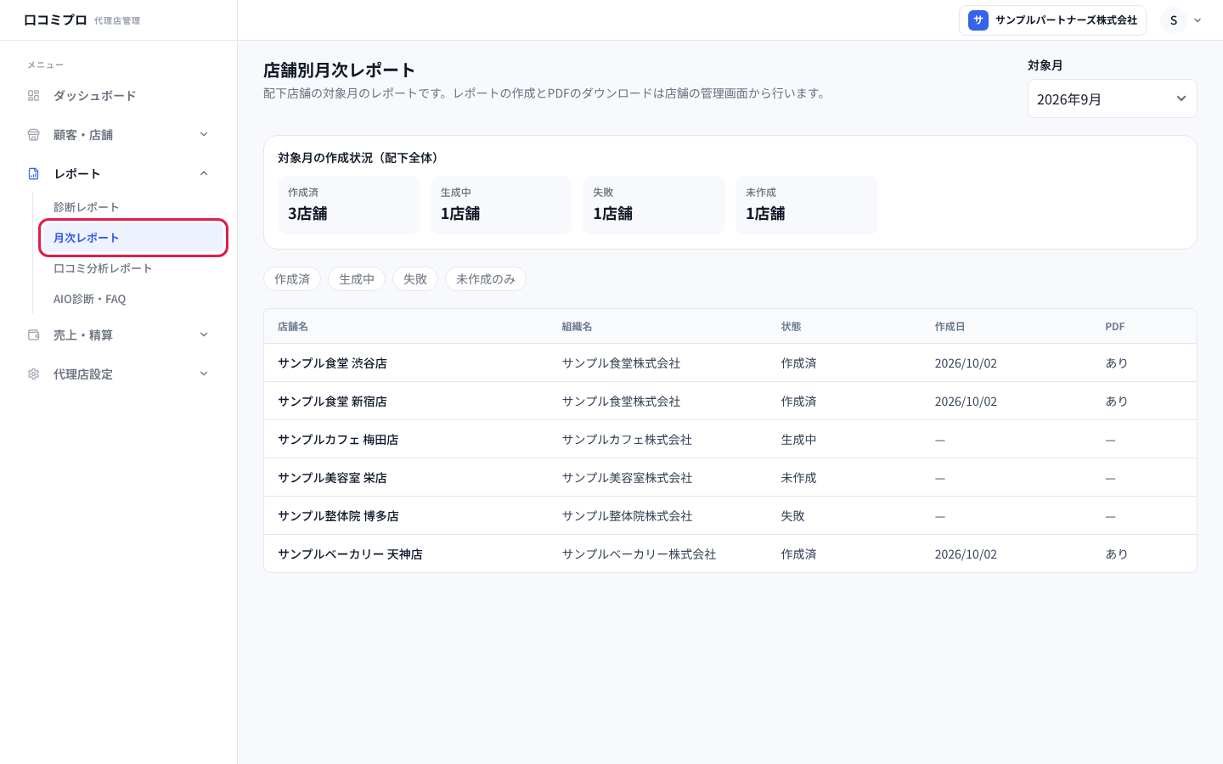Click the サンプルパートナーズ株式会社 company button
Screen dimensions: 1223x764
1052,20
